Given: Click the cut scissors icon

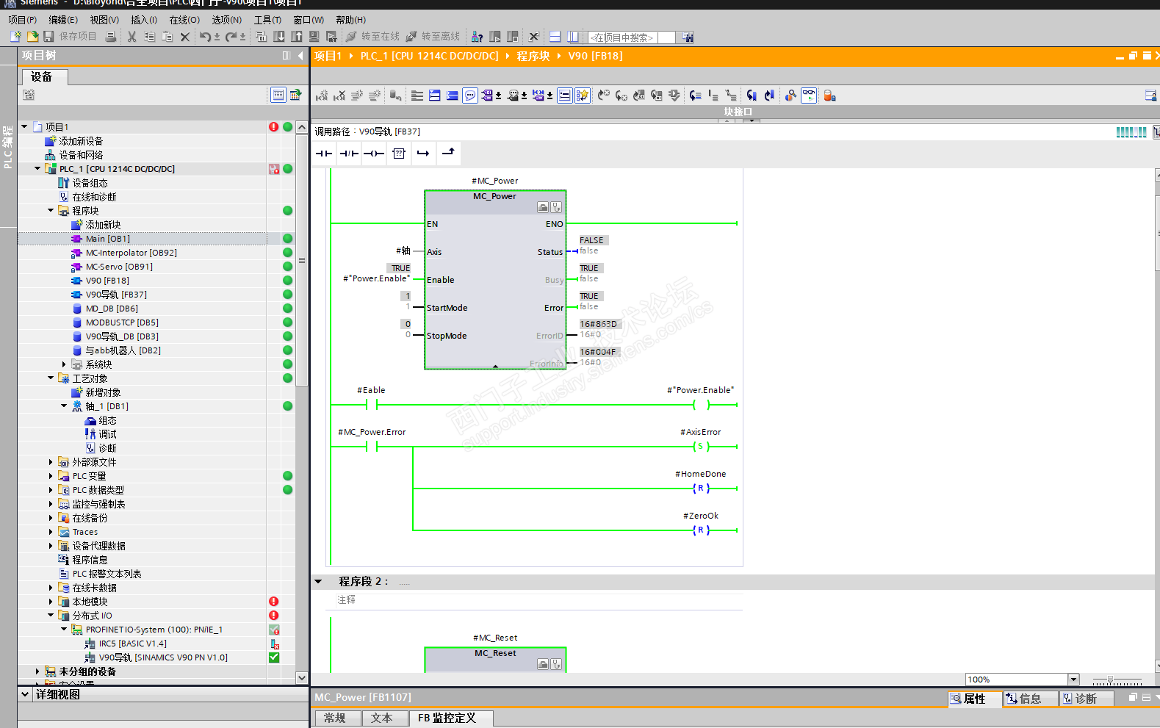Looking at the screenshot, I should click(132, 37).
